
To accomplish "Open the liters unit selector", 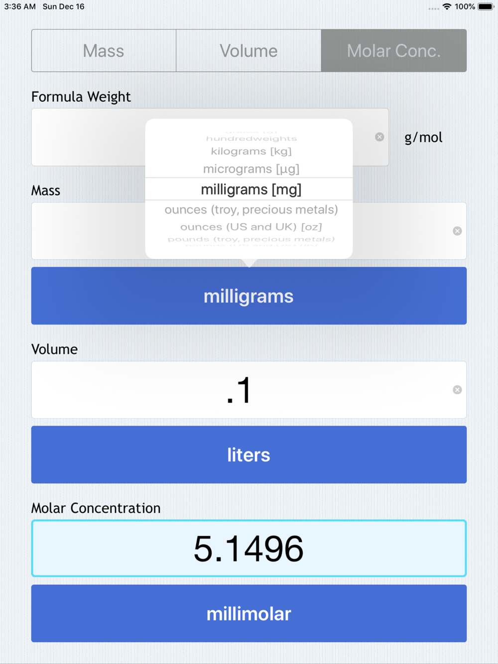I will coord(249,454).
